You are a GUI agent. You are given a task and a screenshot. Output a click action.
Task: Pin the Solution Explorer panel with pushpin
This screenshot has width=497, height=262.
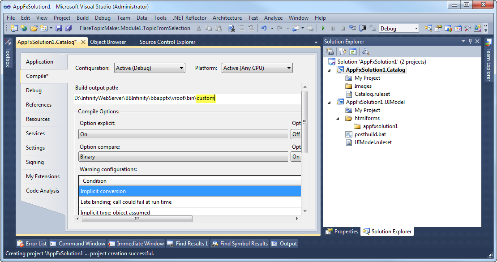[471, 41]
